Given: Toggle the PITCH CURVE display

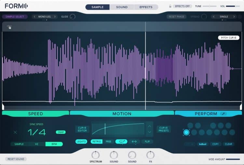Looking at the screenshot, I should [x=229, y=38].
